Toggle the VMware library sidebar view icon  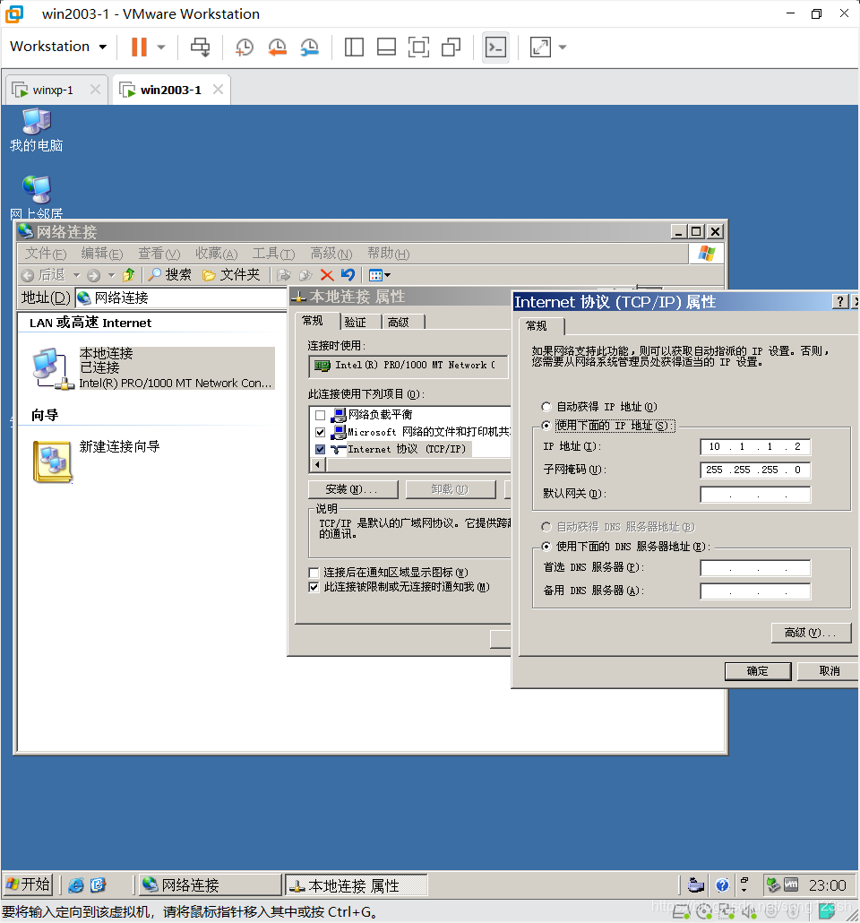[x=354, y=47]
